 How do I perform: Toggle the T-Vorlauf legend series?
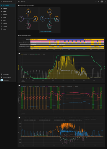click(56, 86)
